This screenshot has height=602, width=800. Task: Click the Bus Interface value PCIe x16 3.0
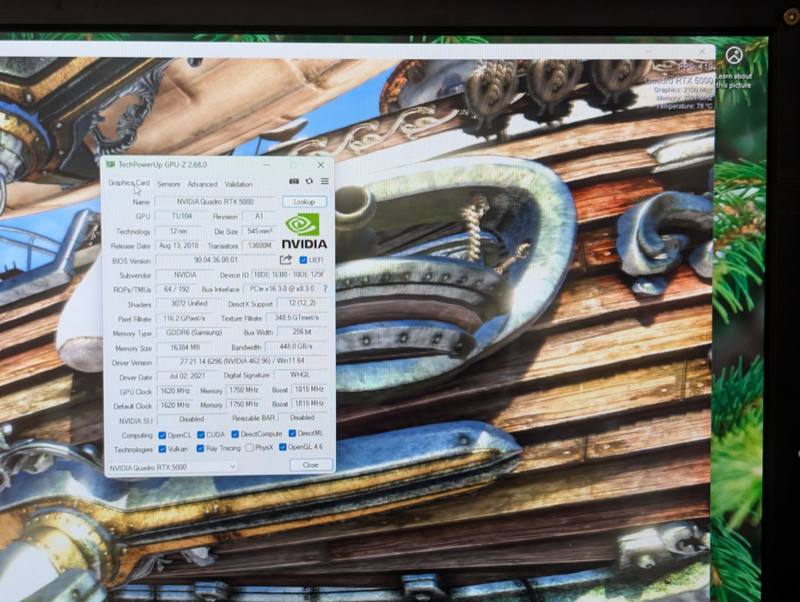pyautogui.click(x=282, y=288)
